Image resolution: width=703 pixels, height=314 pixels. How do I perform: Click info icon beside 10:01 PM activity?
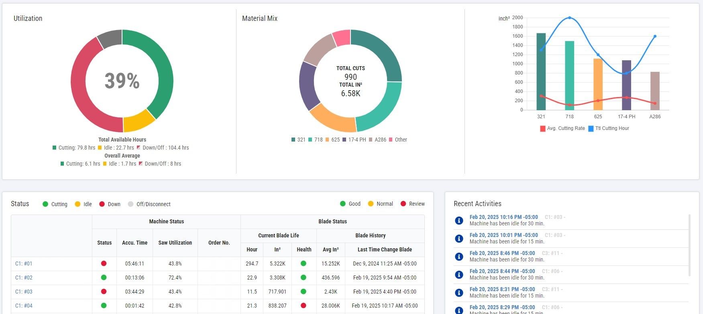(x=459, y=239)
